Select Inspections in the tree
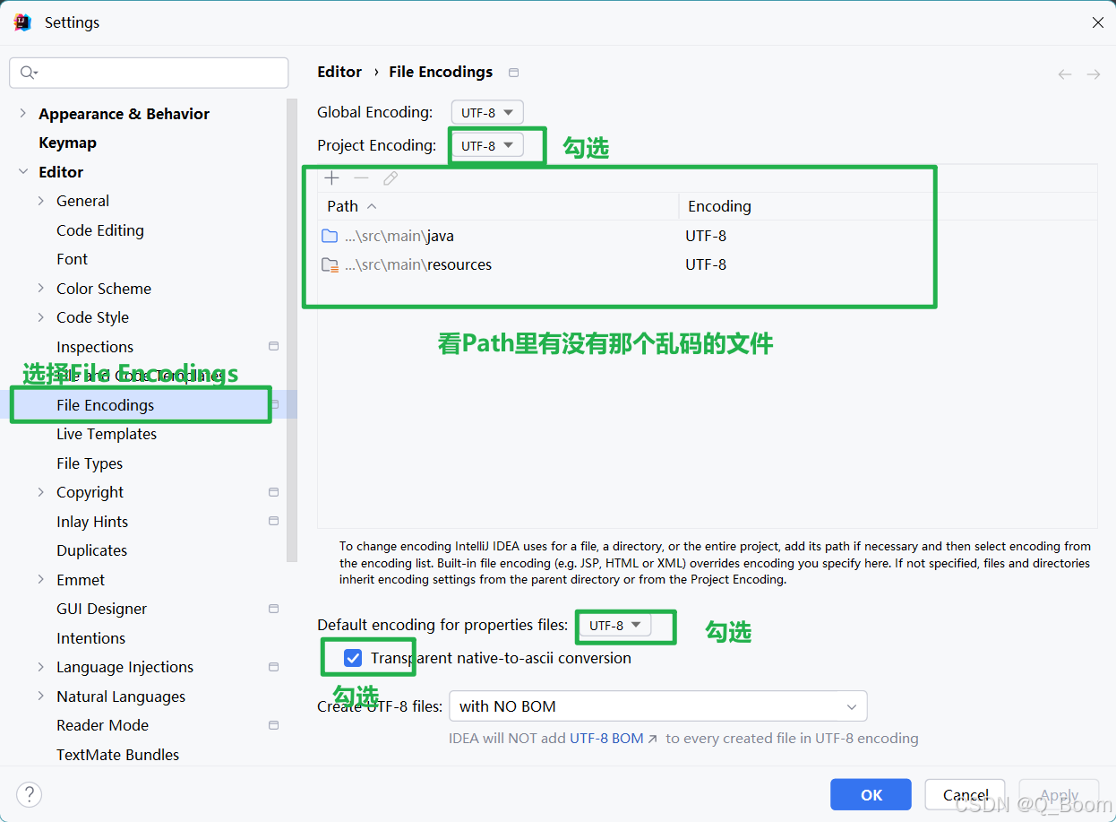 (x=95, y=347)
